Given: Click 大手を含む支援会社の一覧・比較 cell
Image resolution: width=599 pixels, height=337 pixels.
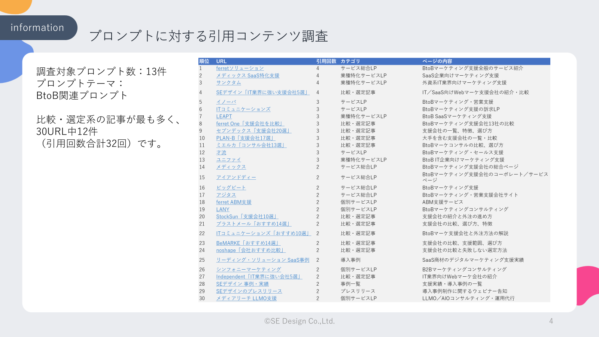Looking at the screenshot, I should (460, 138).
